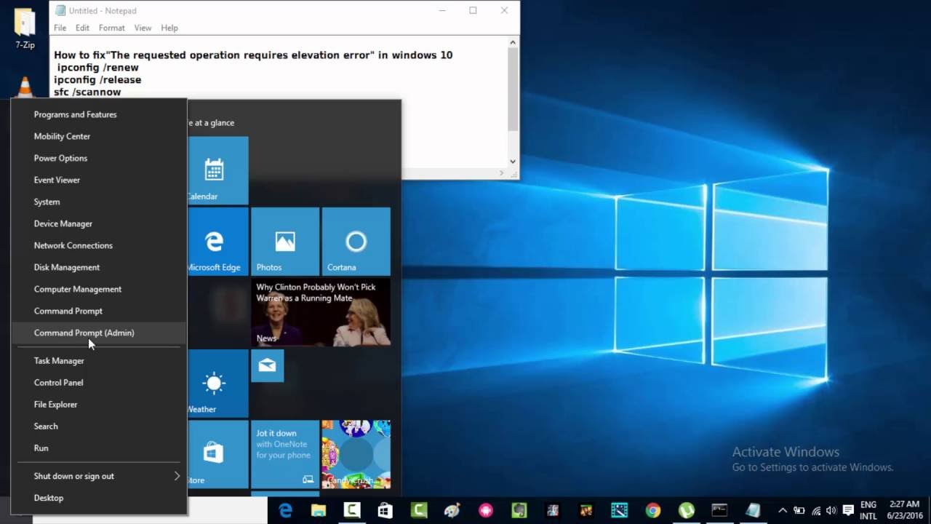Expand Shut down or sign out submenu
Viewport: 931px width, 524px height.
point(99,476)
